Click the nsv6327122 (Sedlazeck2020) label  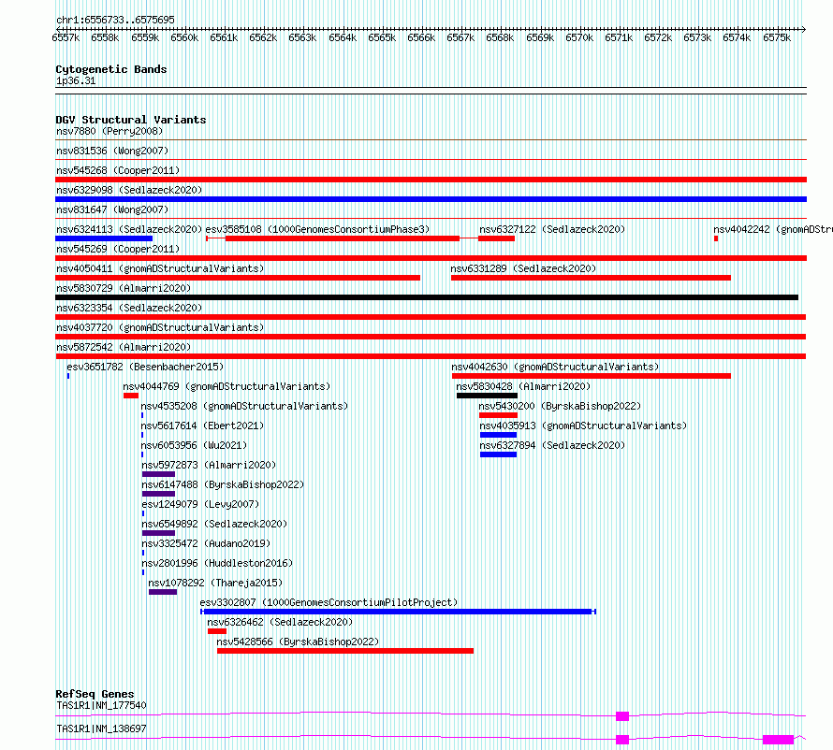click(x=552, y=229)
